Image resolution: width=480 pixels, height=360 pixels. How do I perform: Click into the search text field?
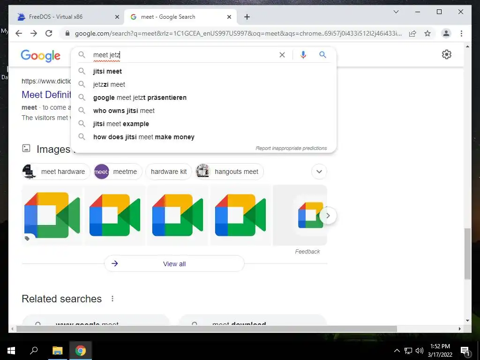click(x=184, y=55)
